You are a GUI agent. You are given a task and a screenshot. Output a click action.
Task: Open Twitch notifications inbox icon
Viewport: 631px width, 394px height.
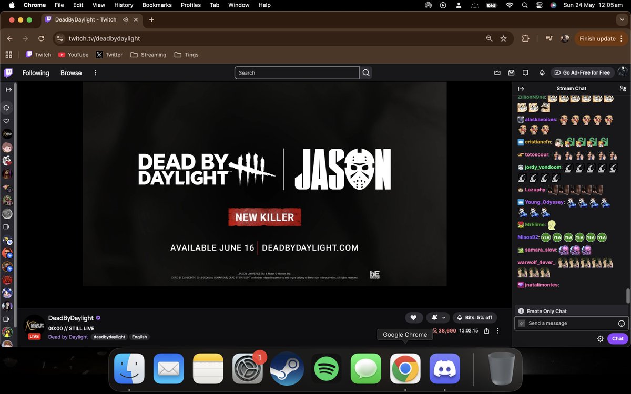pos(511,72)
